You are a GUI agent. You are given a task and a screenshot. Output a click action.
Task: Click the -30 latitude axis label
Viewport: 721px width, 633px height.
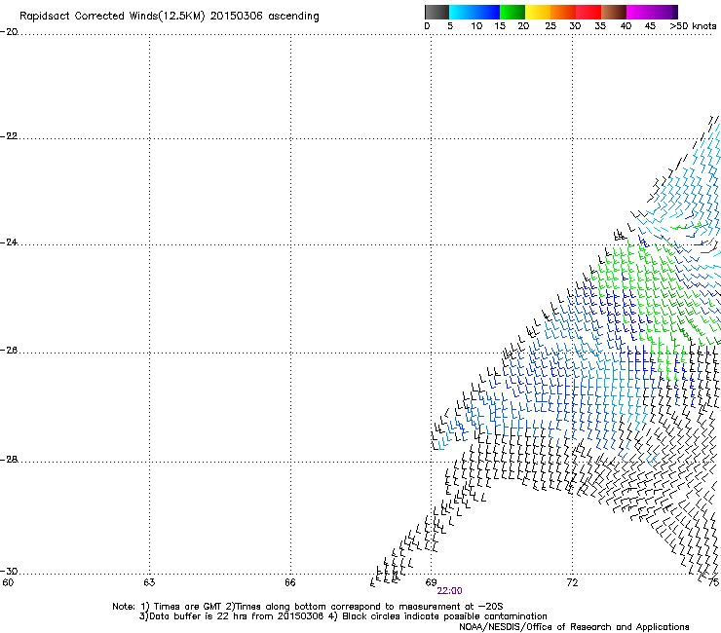(9, 571)
